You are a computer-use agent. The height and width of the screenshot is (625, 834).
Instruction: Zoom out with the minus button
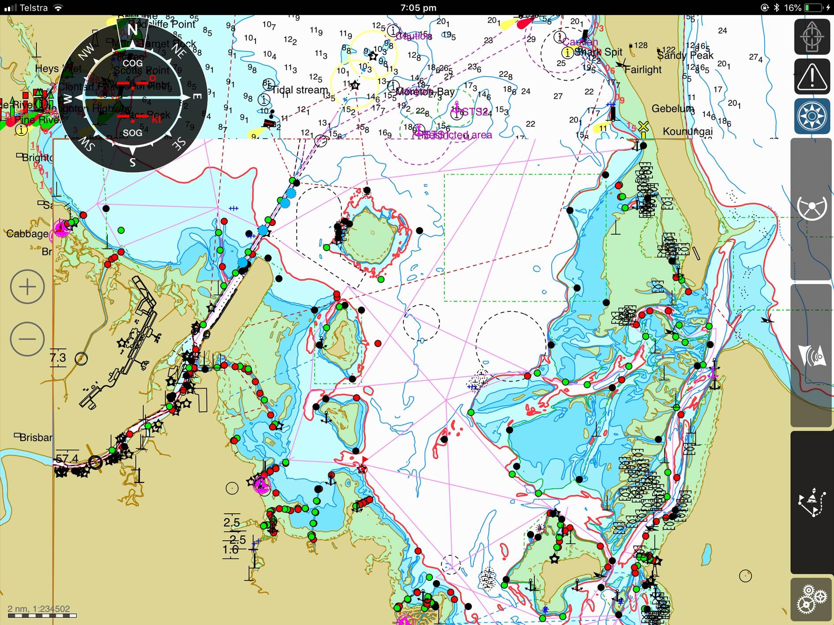coord(27,339)
